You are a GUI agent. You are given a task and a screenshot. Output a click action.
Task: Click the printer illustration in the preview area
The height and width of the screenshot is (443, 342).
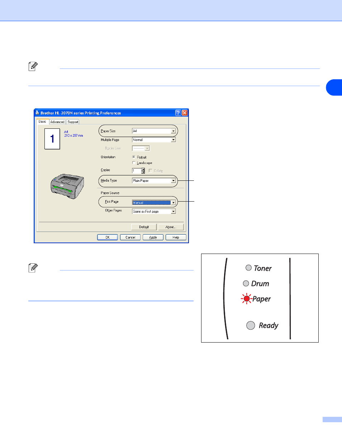pos(67,186)
